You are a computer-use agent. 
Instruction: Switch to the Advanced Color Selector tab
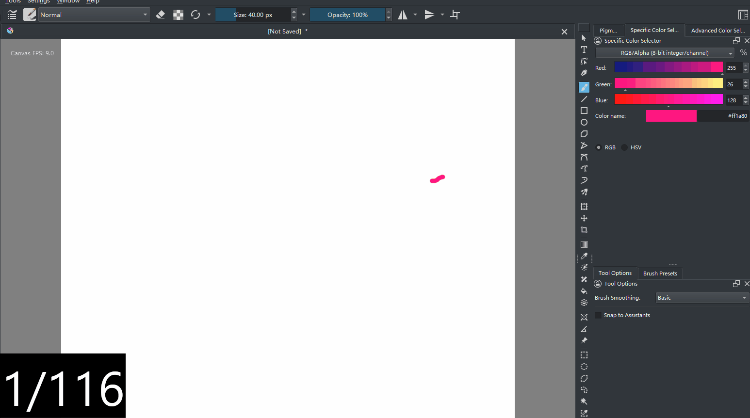pos(718,31)
